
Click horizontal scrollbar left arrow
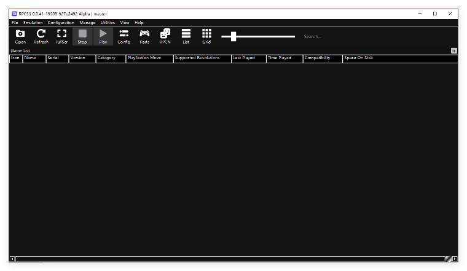pos(12,259)
